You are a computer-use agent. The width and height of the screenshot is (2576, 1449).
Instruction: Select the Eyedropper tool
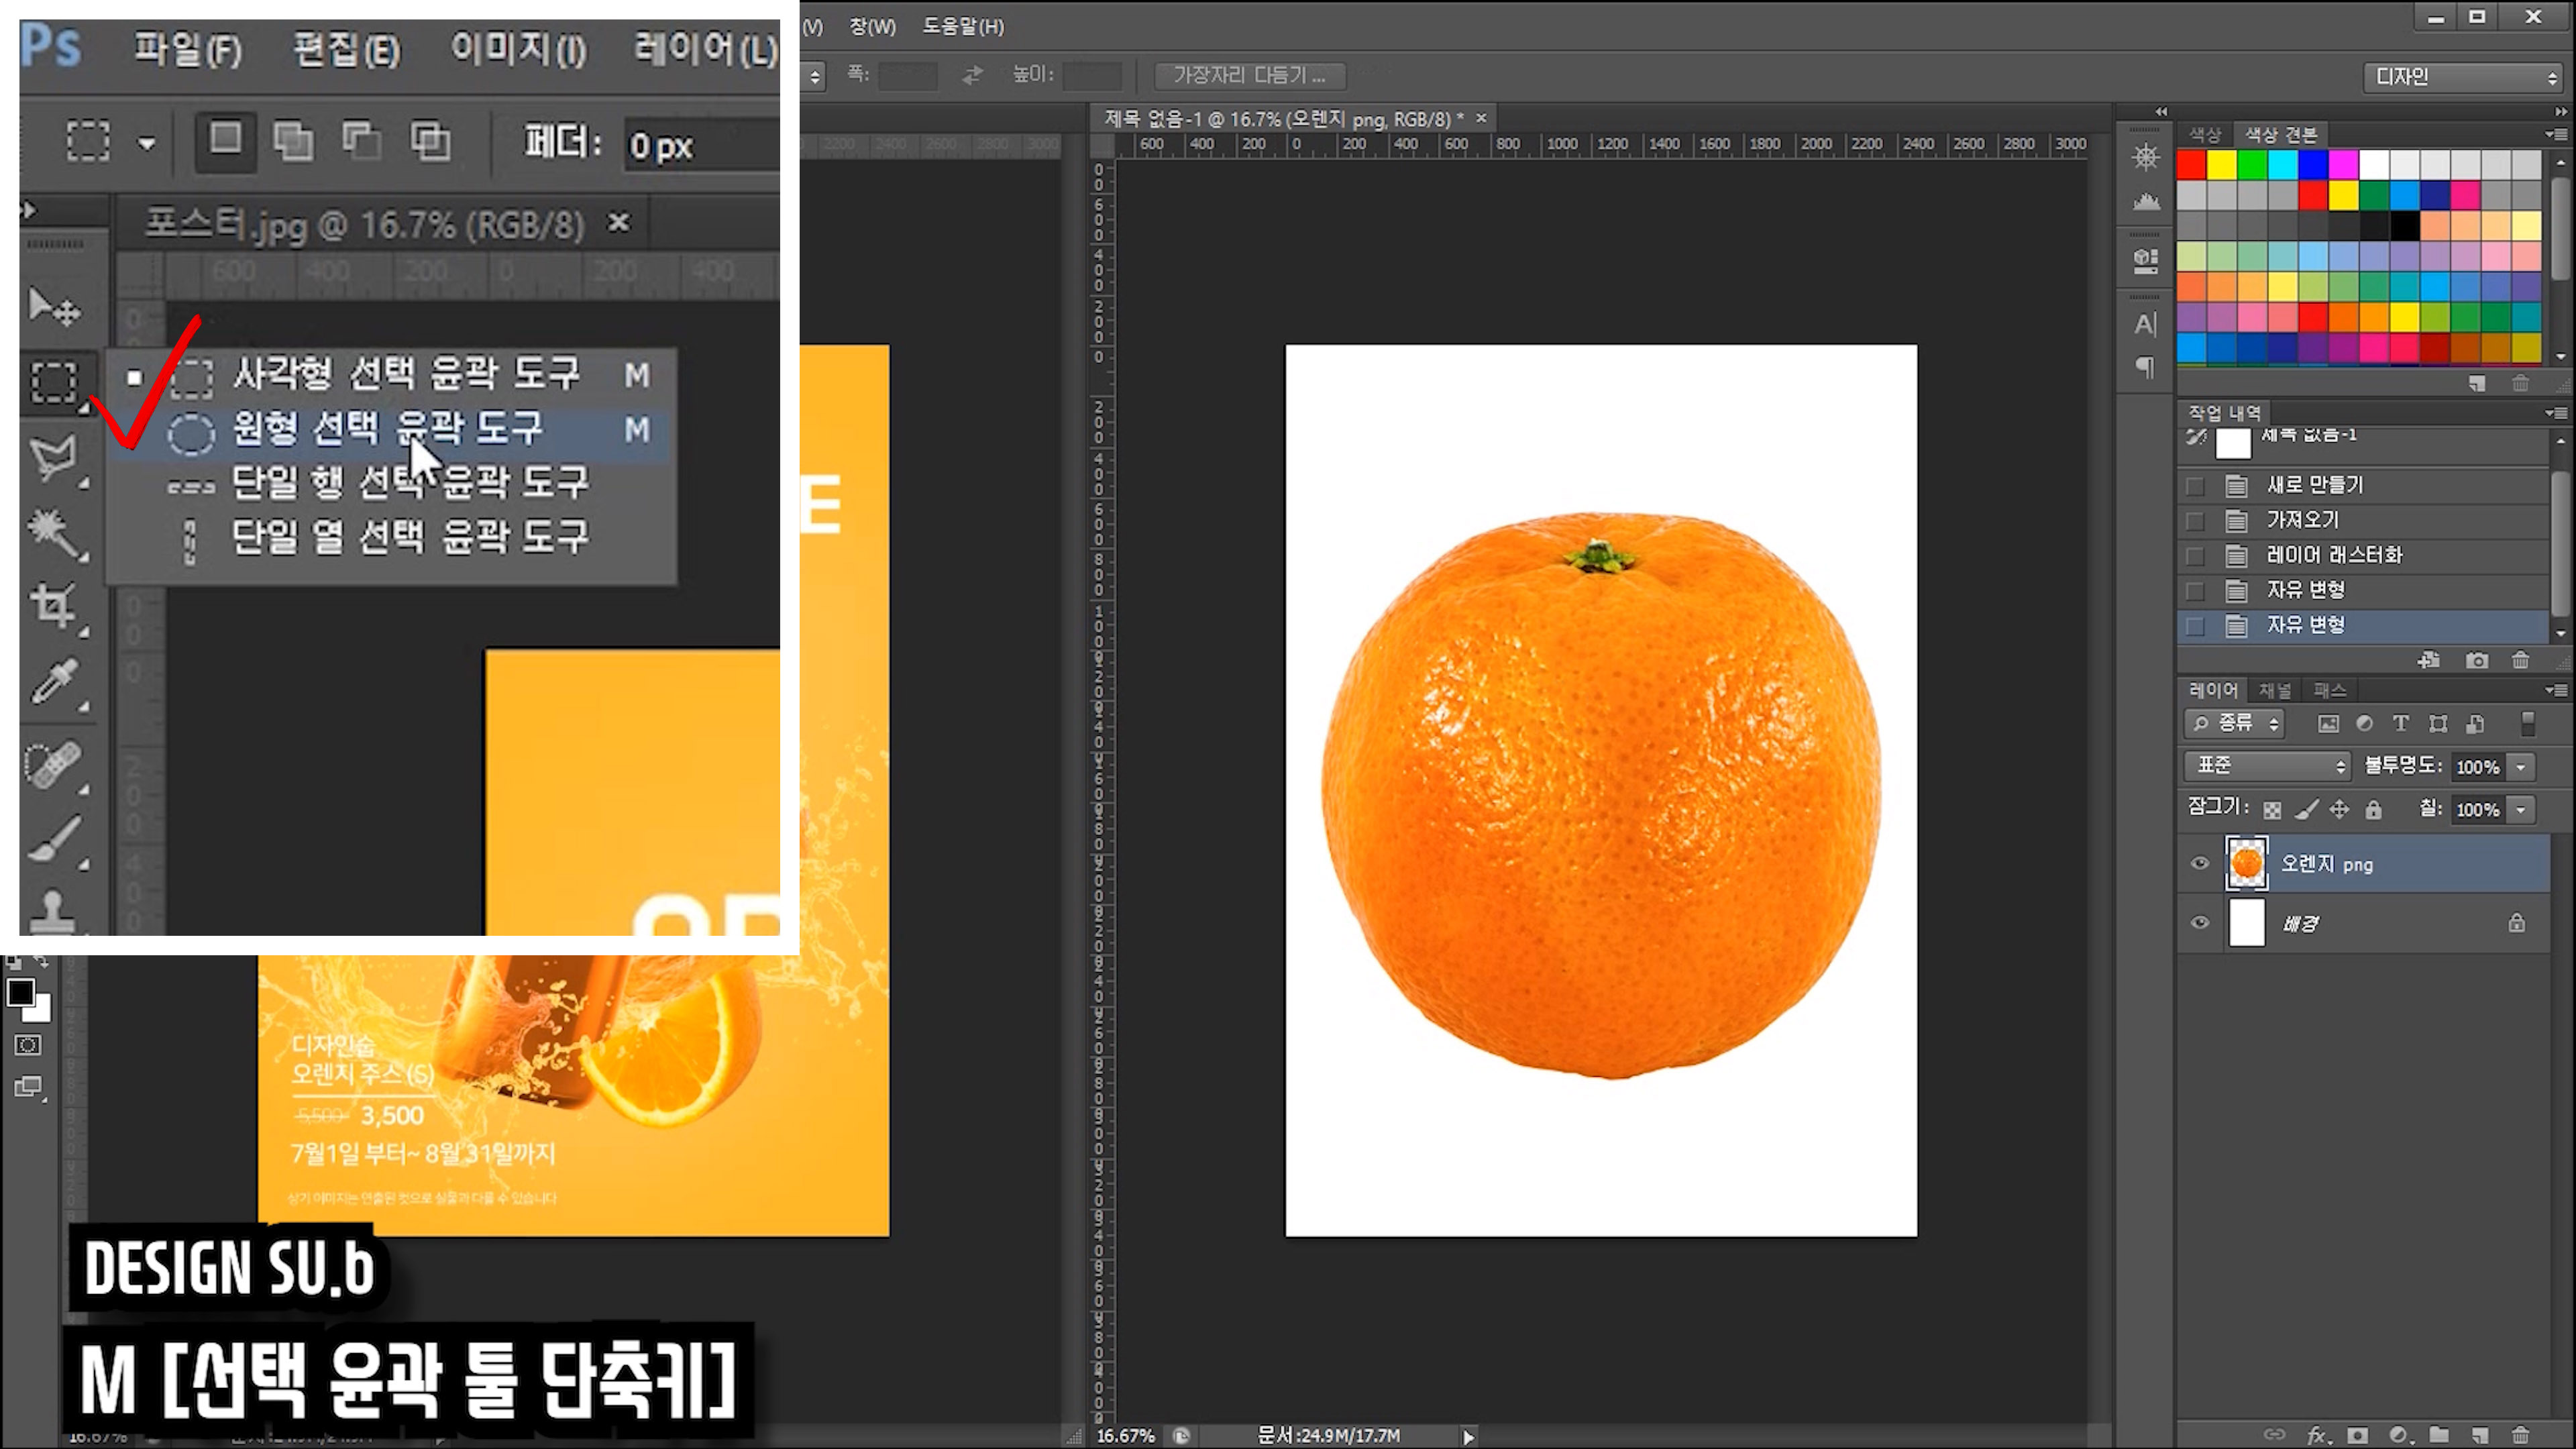coord(54,681)
